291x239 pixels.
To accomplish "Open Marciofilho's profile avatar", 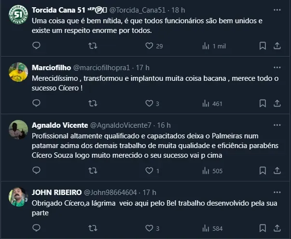I will (x=18, y=73).
